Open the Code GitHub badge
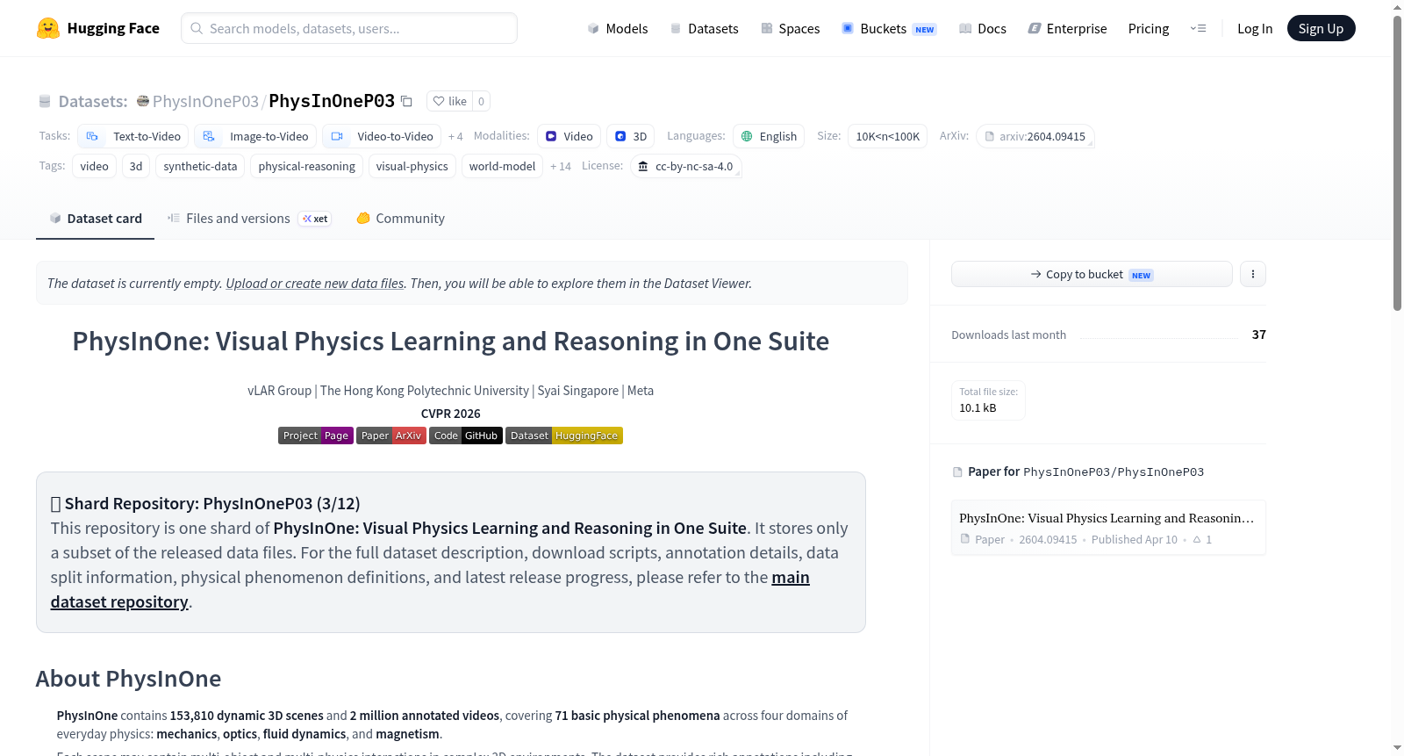 (466, 436)
